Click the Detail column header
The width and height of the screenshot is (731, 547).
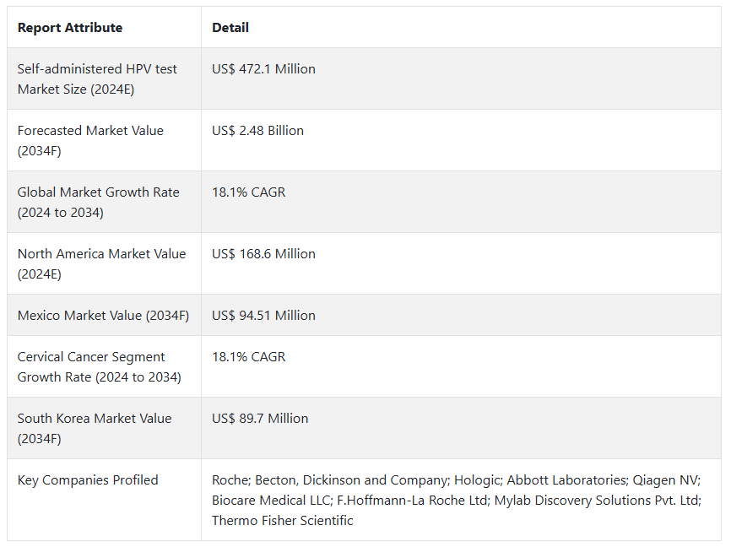(x=230, y=28)
